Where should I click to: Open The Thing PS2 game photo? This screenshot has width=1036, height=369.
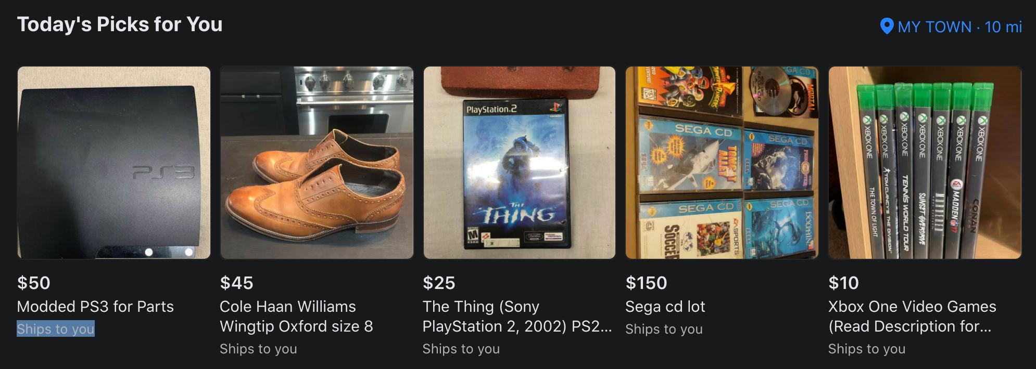point(520,163)
